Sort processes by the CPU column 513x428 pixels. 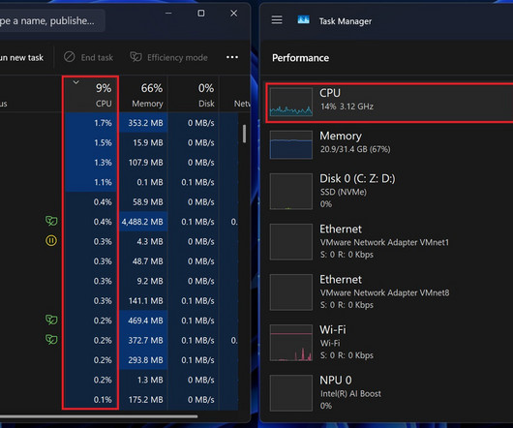90,94
